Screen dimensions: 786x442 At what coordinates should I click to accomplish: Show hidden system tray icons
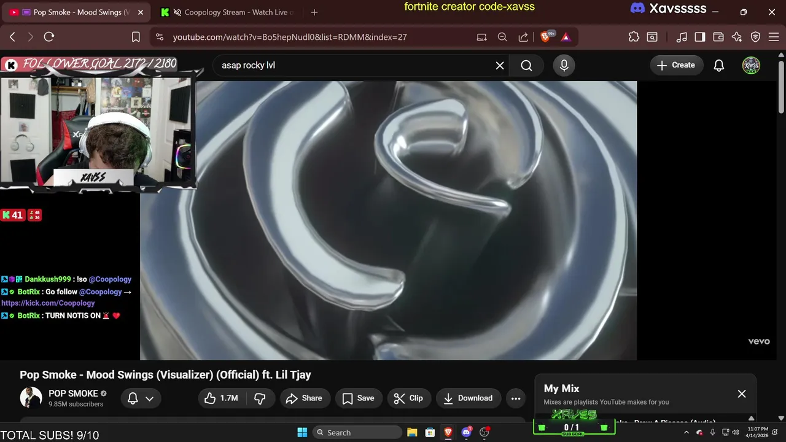[687, 432]
